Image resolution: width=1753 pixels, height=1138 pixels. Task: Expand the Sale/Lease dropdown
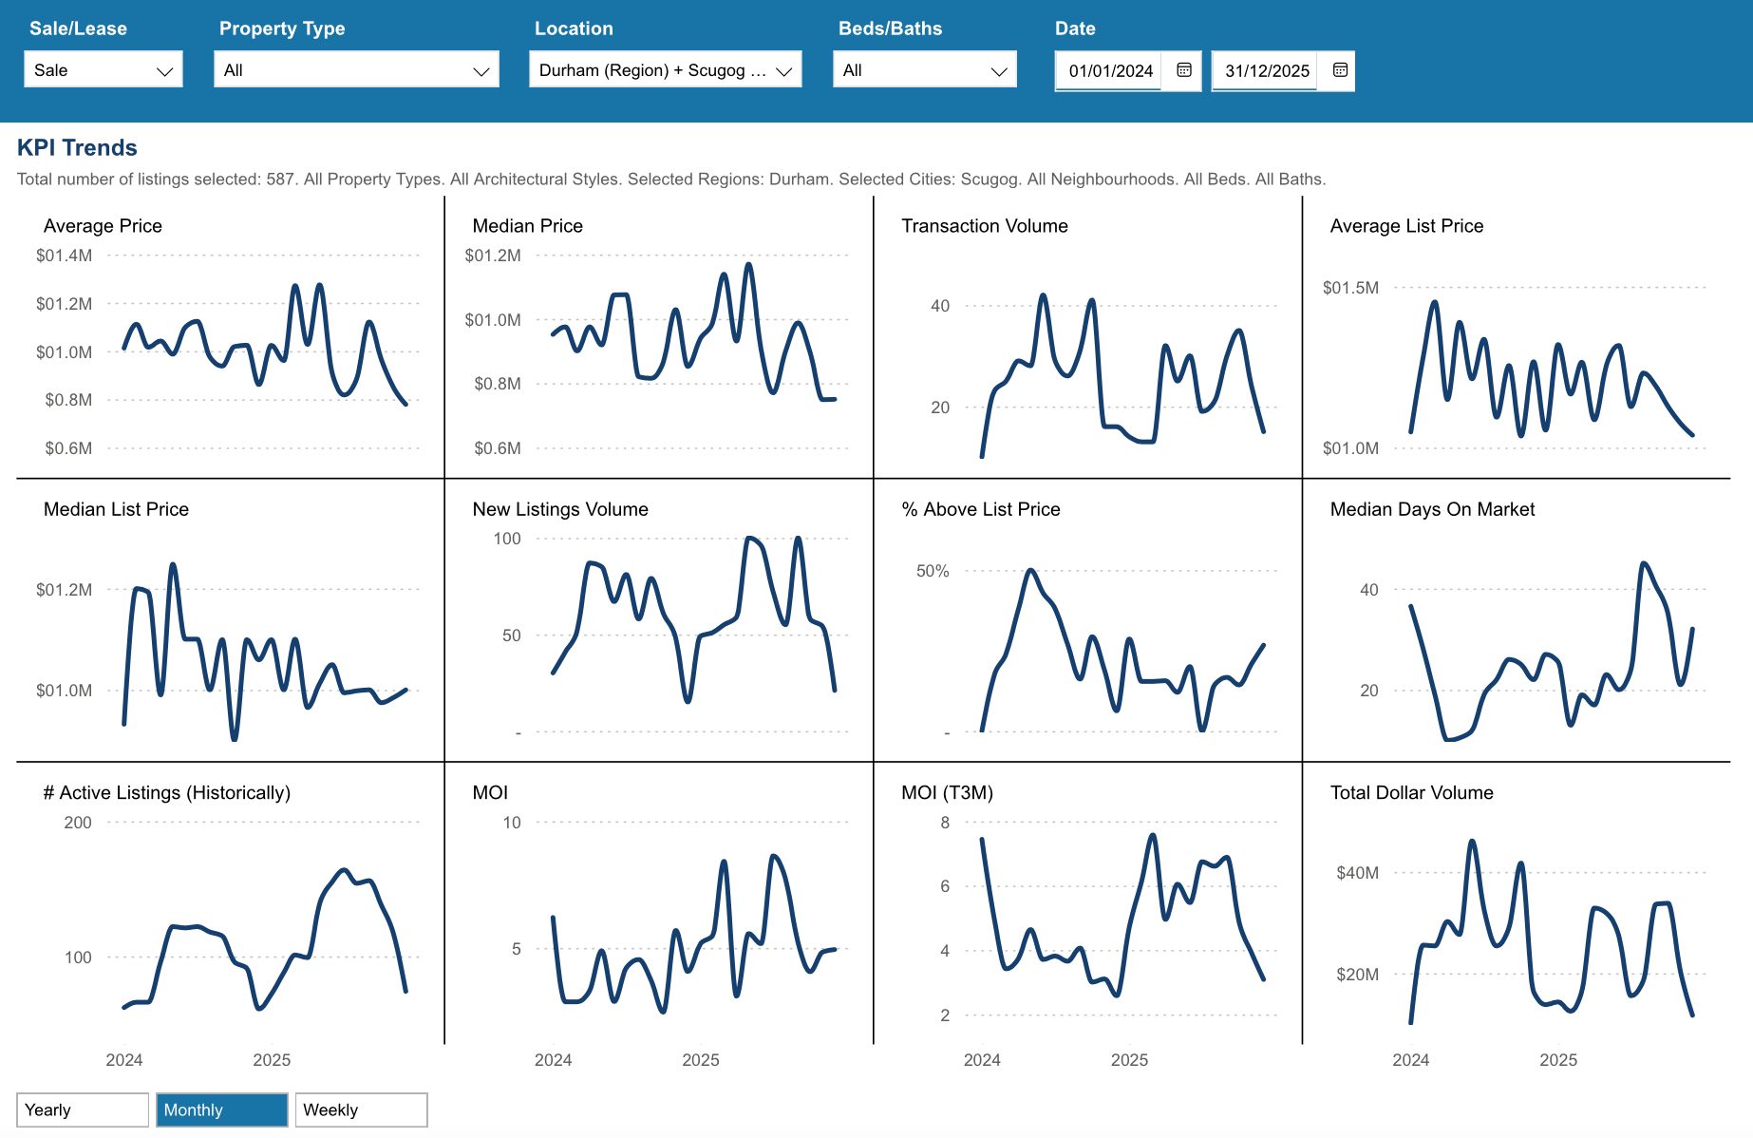tap(103, 70)
